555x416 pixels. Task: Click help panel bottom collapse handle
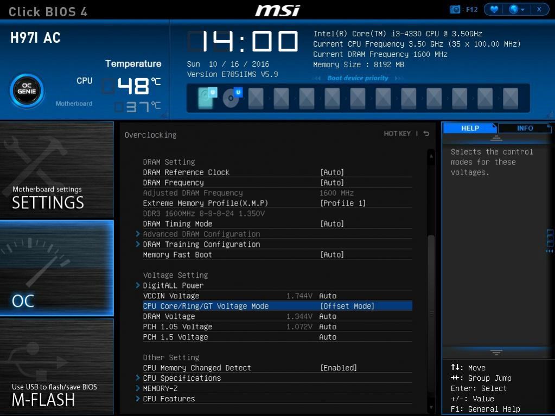(496, 353)
